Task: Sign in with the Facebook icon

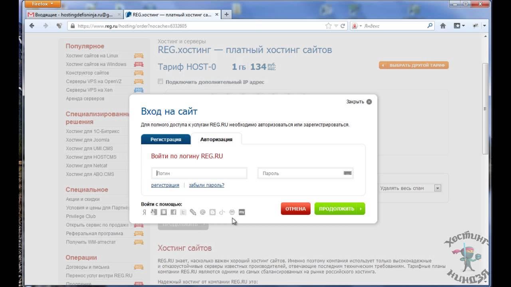Action: coord(173,212)
